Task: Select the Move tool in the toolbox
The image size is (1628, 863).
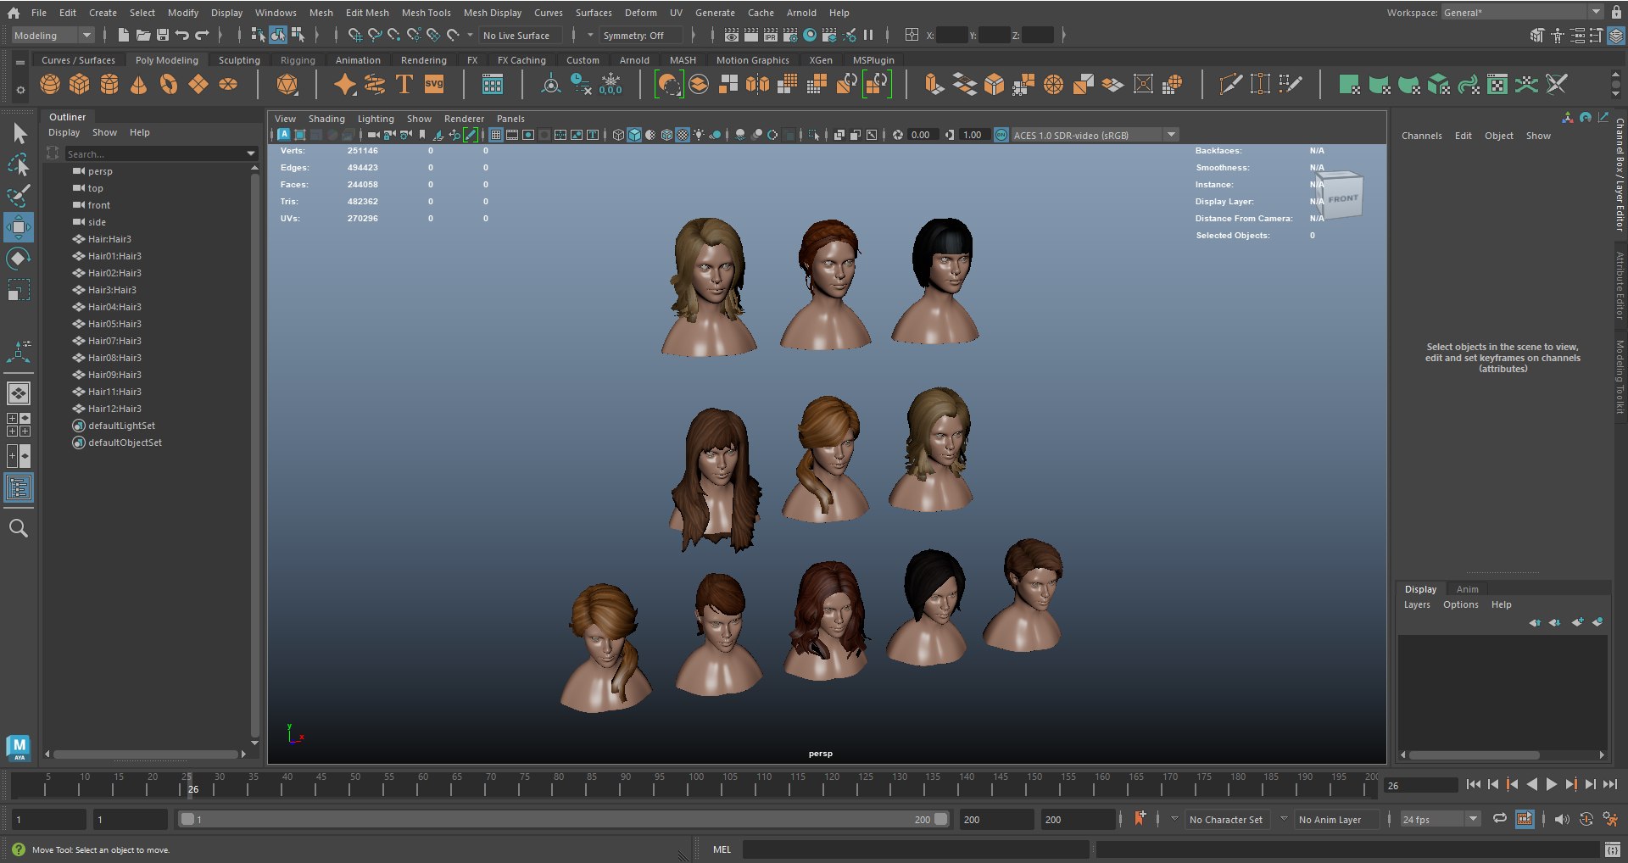Action: pyautogui.click(x=18, y=227)
